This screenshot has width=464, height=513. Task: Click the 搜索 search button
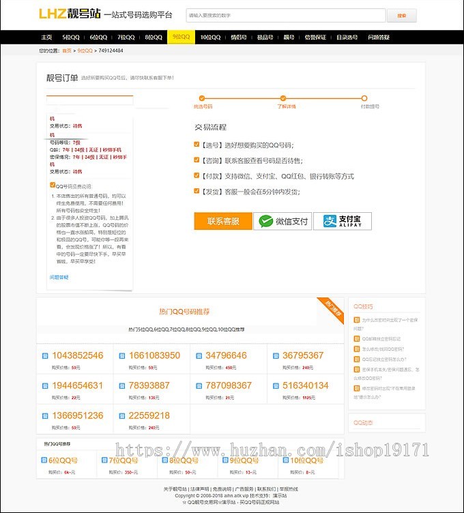(401, 16)
